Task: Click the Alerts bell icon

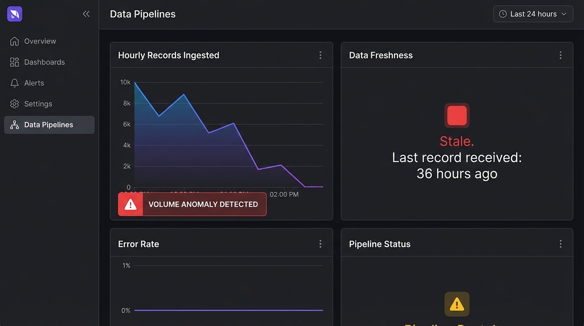Action: click(x=14, y=83)
